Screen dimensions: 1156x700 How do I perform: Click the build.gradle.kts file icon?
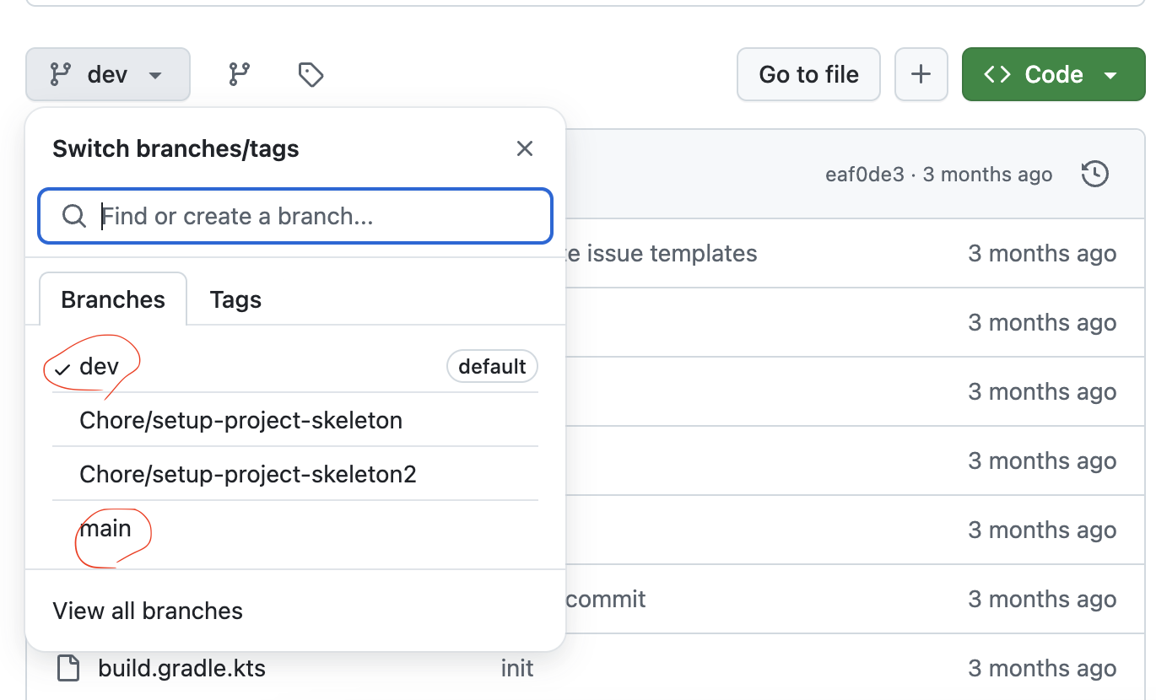68,669
